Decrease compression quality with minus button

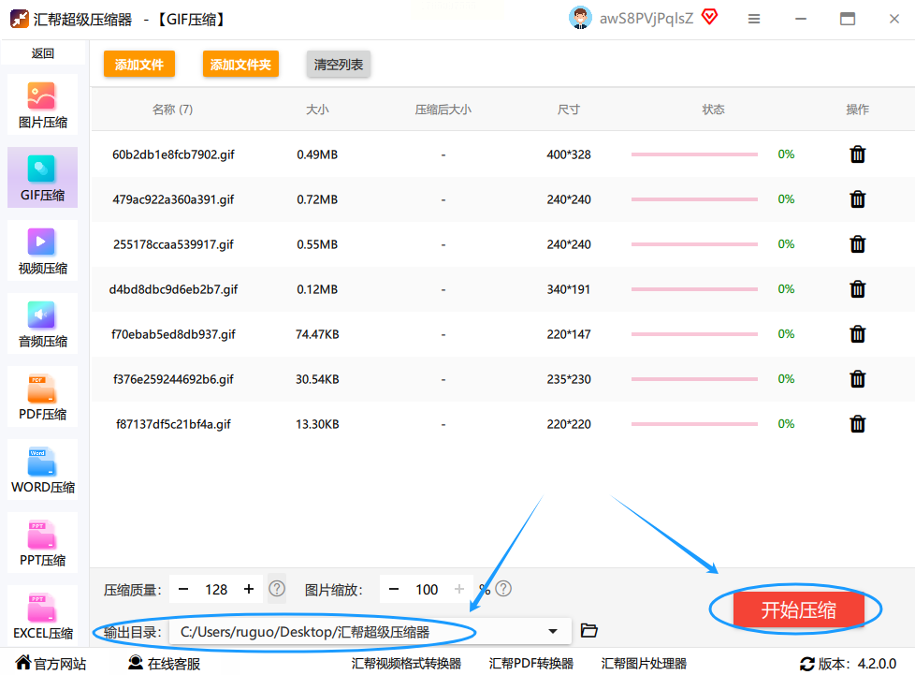click(183, 589)
